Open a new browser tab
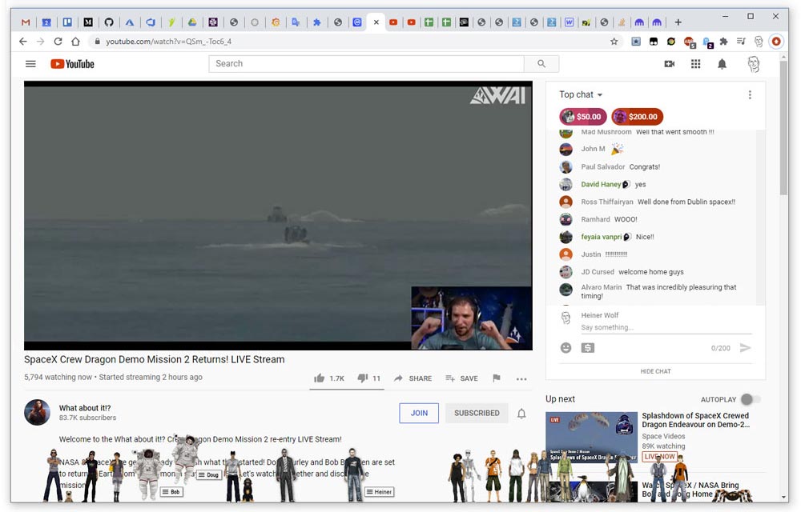Viewport: 801px width, 512px height. pyautogui.click(x=678, y=22)
